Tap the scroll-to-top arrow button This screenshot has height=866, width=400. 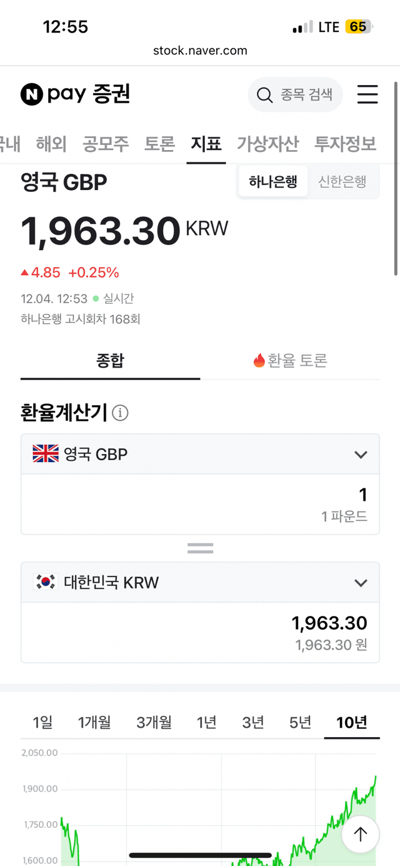[360, 833]
